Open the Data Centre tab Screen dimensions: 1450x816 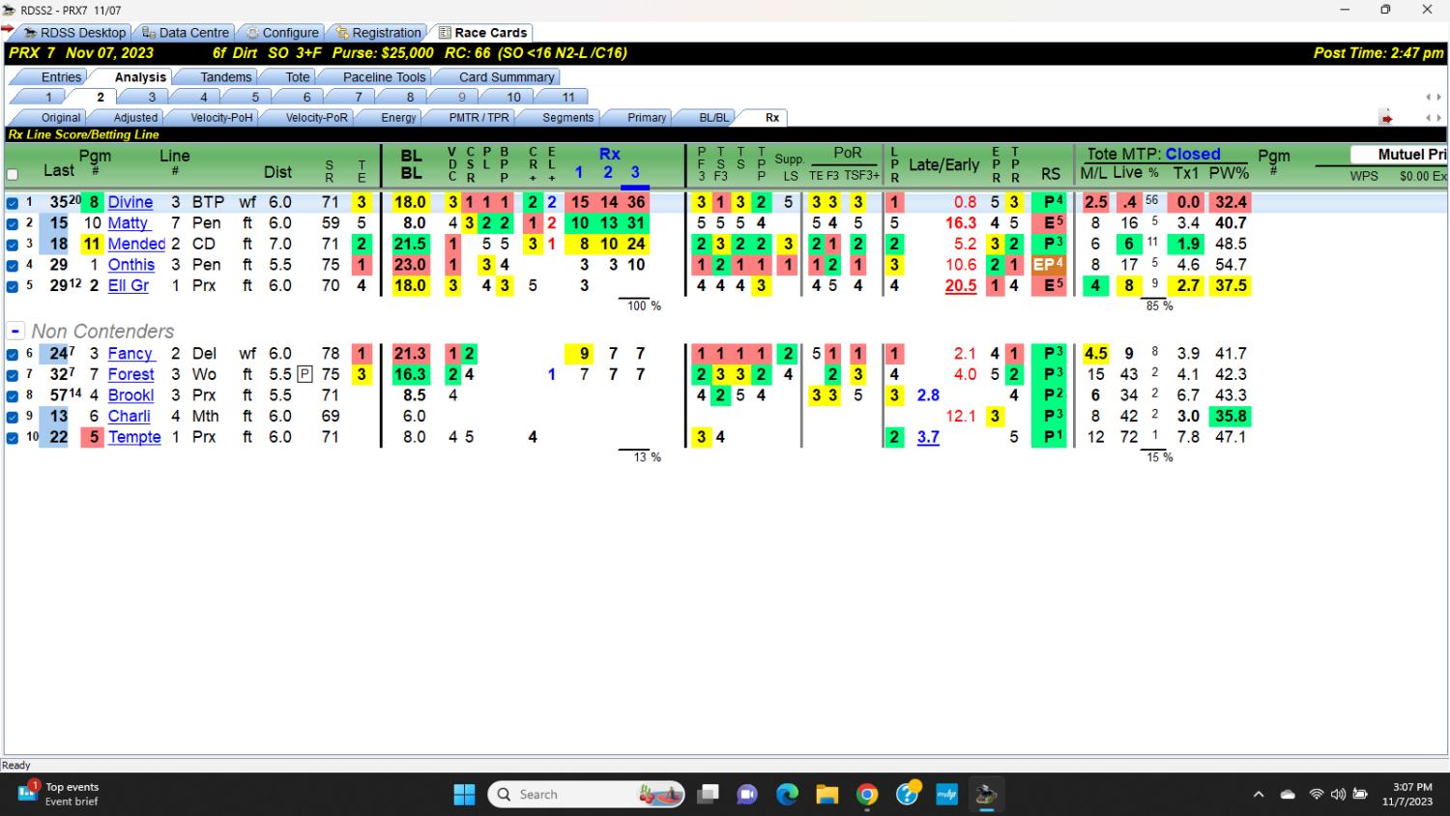(186, 33)
